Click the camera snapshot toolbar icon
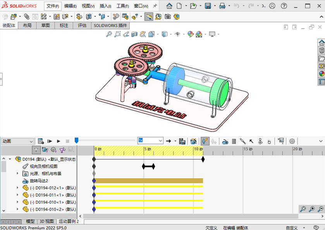Screen dimensions: 325x230 (167, 17)
